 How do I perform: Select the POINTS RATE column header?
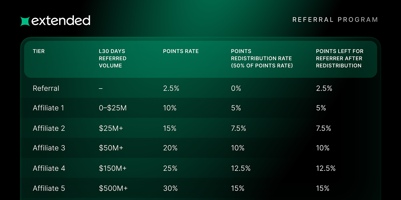[x=181, y=51]
